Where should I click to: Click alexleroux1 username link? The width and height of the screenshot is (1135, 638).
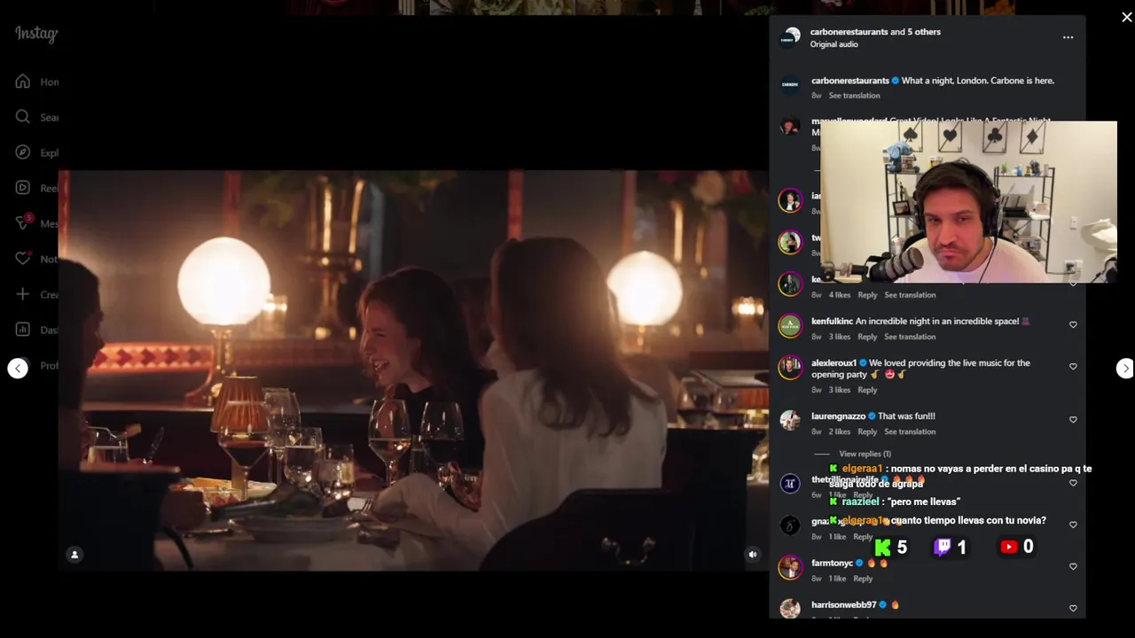(x=834, y=363)
